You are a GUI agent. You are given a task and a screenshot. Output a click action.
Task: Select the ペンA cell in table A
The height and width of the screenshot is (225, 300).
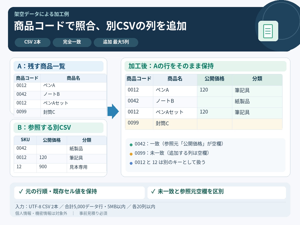click(73, 87)
